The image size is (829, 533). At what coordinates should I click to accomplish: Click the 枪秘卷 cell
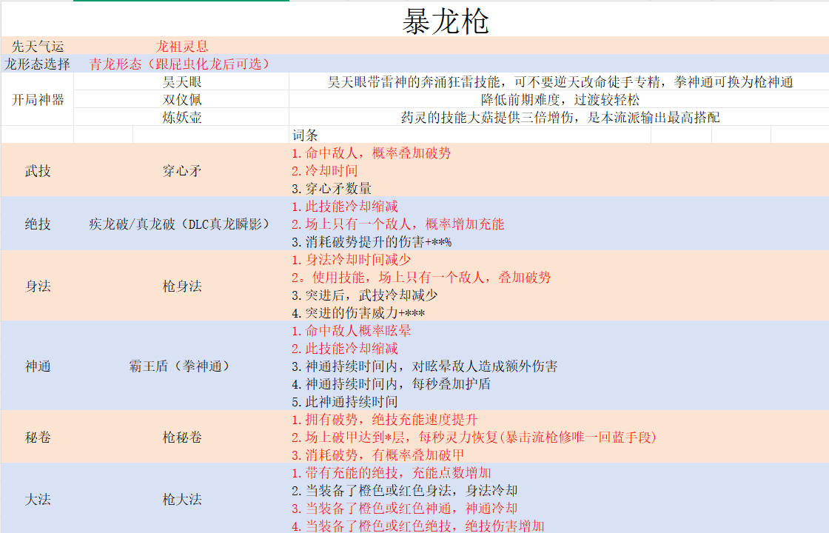pyautogui.click(x=182, y=437)
